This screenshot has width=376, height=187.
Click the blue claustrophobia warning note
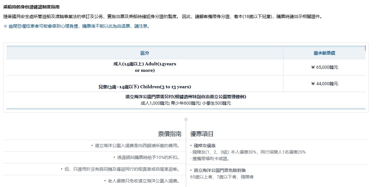tap(77, 26)
